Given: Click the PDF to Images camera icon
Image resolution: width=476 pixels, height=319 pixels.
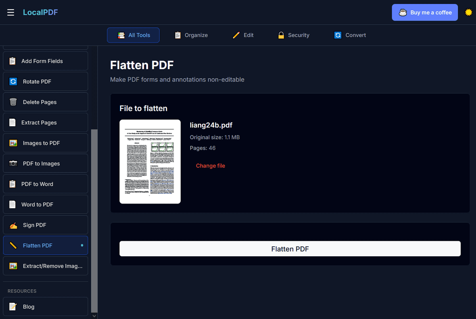Looking at the screenshot, I should (x=13, y=163).
